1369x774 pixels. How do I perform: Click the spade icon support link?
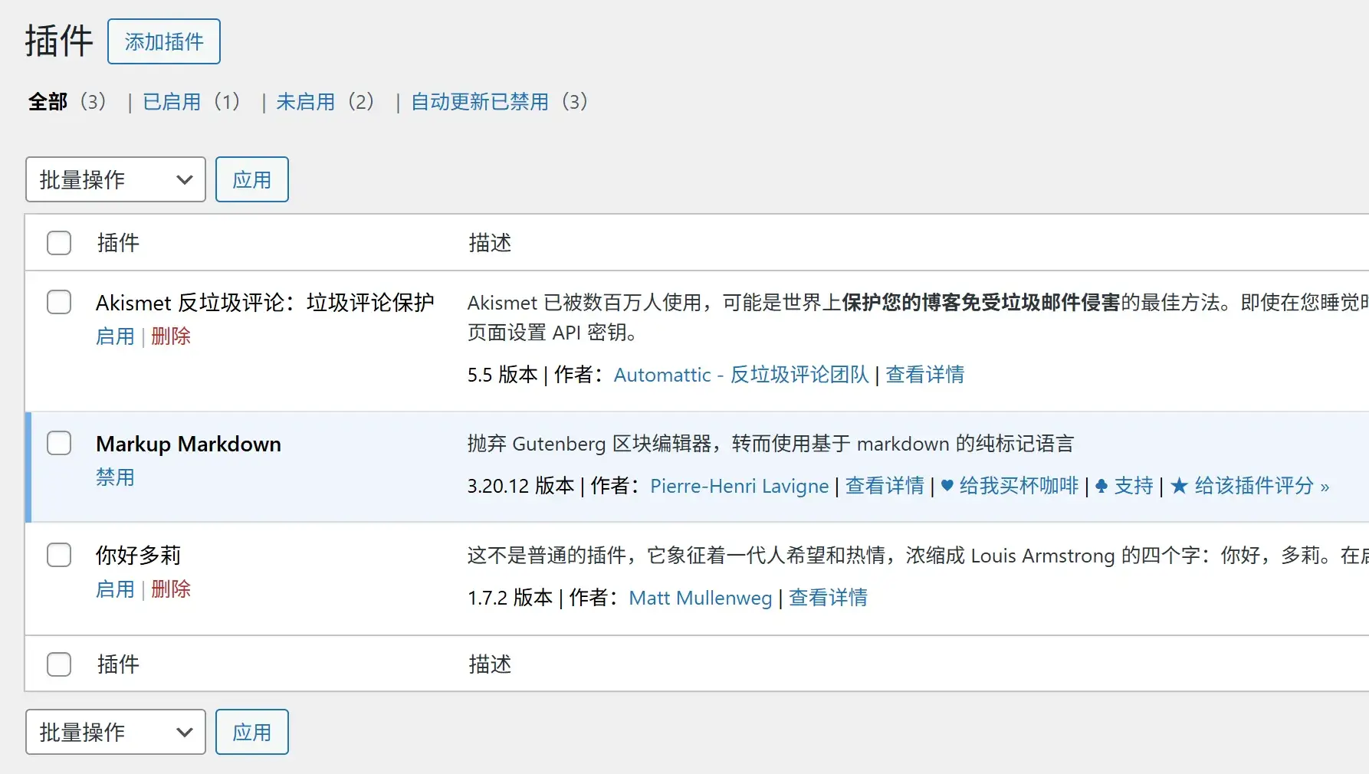tap(1124, 486)
